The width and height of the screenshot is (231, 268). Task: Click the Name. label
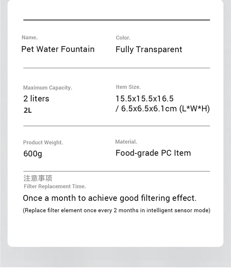pyautogui.click(x=30, y=37)
